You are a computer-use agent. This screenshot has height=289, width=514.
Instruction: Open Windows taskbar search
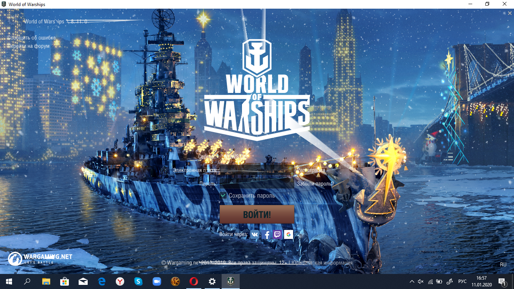tap(27, 281)
